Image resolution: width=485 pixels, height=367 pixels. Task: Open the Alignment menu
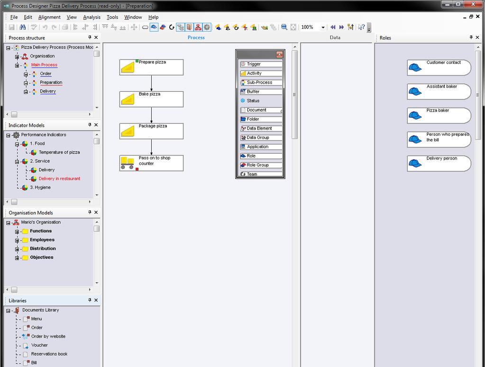pos(49,17)
